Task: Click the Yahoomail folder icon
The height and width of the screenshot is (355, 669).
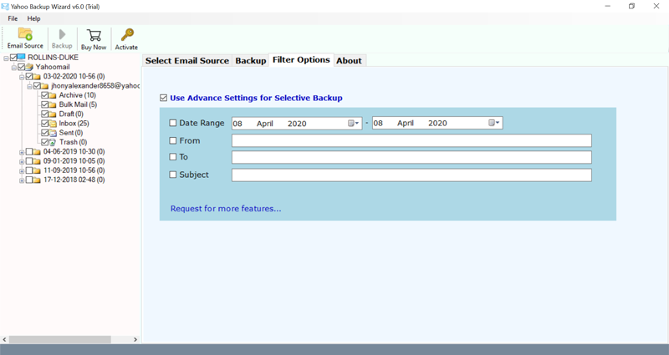Action: (29, 67)
